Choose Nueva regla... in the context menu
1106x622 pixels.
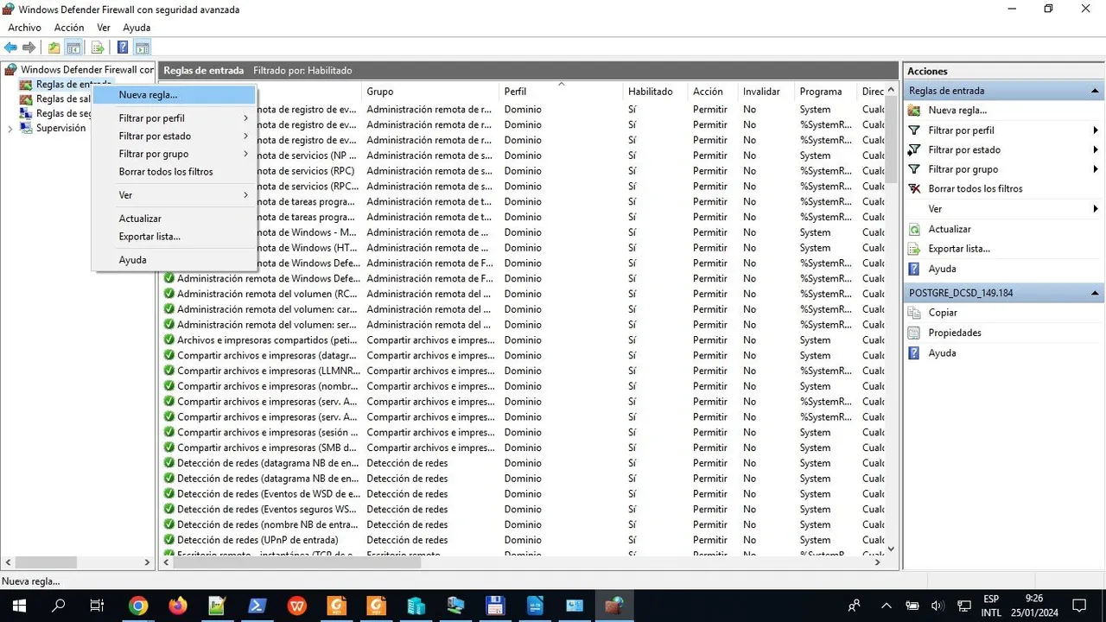pos(174,95)
